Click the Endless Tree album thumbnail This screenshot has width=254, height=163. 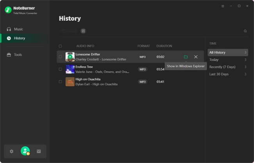[x=70, y=69]
